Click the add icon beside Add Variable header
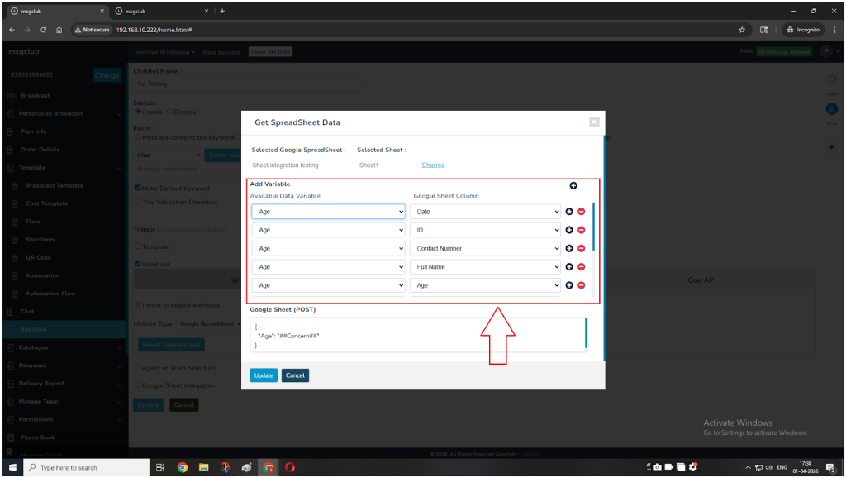 tap(573, 185)
